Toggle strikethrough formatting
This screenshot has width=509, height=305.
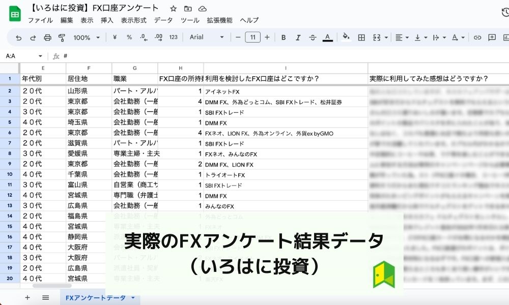pyautogui.click(x=313, y=38)
